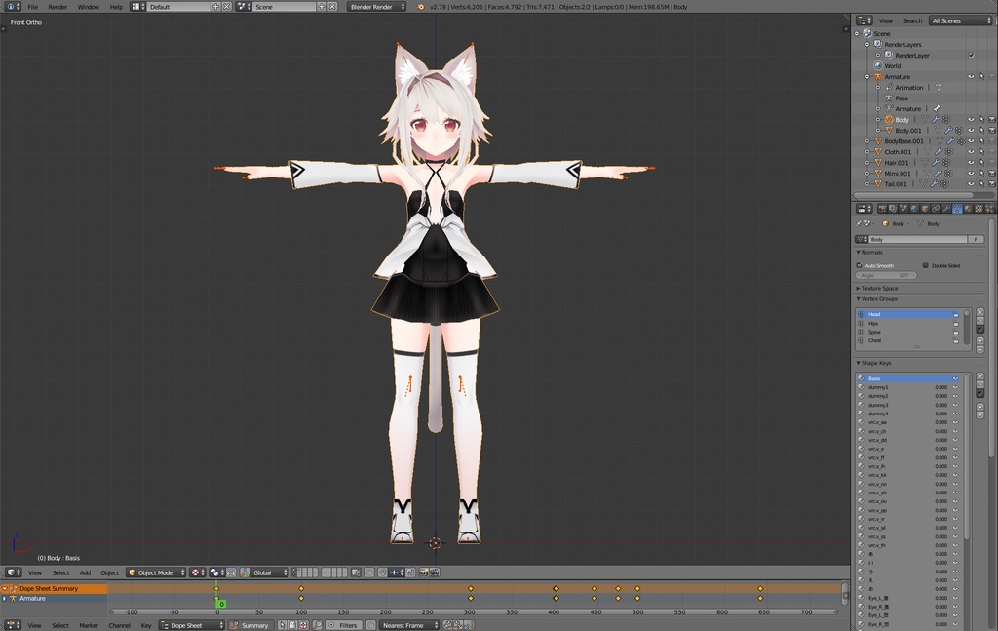Click the Angle 125° slider field

(x=886, y=276)
